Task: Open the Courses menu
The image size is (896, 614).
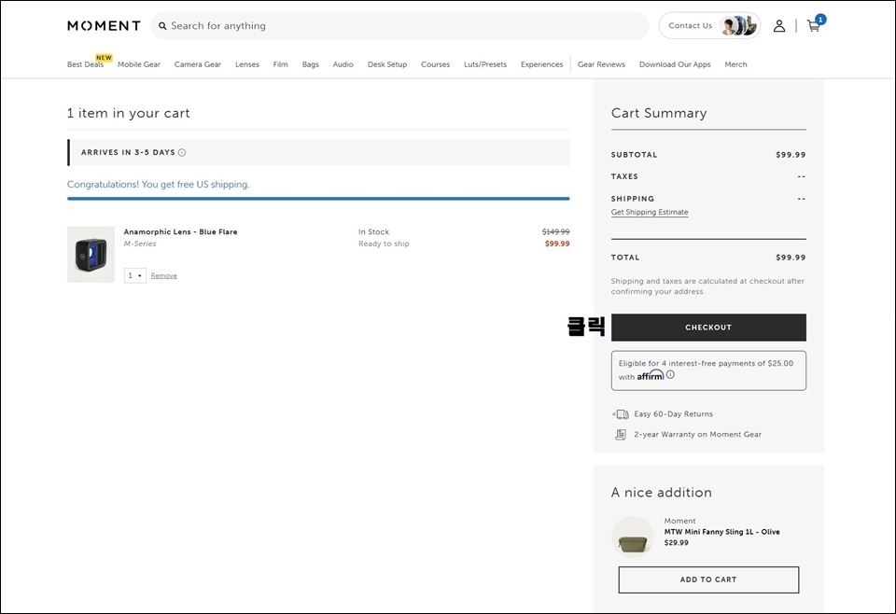Action: [x=436, y=64]
